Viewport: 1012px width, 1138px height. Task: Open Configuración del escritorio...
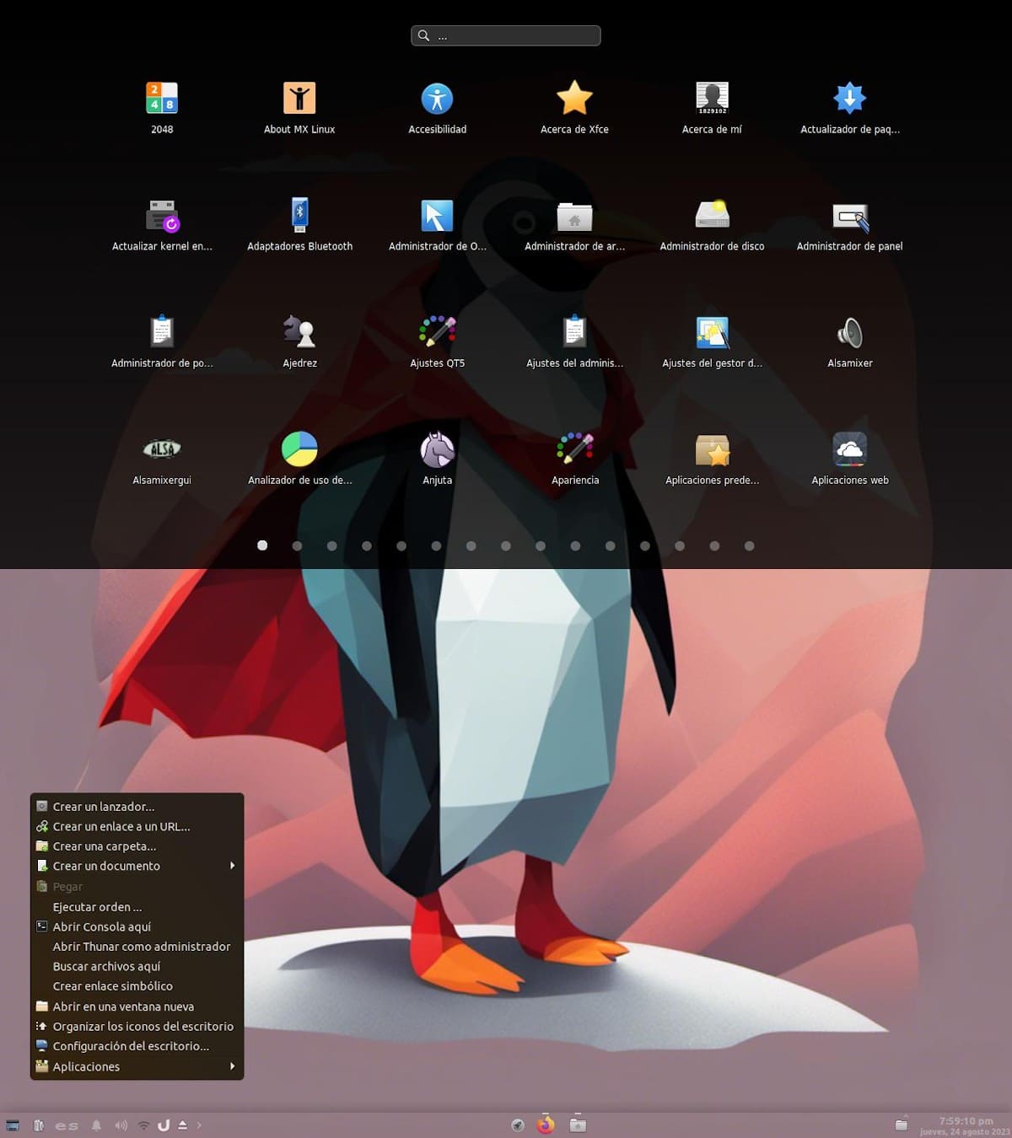[x=137, y=1046]
